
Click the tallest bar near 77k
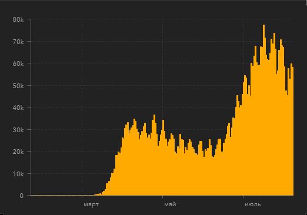(x=263, y=110)
